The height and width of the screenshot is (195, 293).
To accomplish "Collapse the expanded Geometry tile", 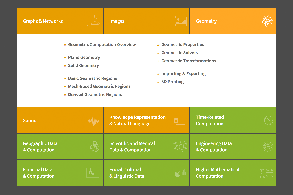I will click(x=233, y=21).
